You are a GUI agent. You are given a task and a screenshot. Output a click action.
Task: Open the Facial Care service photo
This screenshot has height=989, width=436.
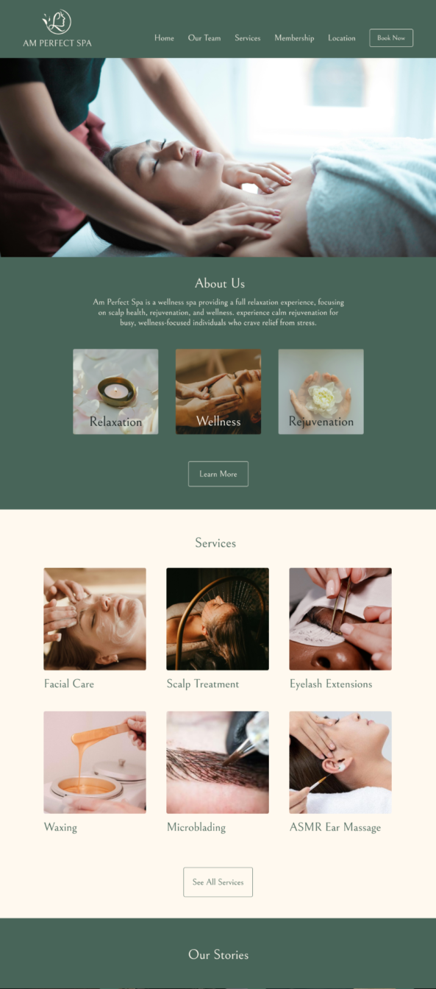tap(95, 619)
